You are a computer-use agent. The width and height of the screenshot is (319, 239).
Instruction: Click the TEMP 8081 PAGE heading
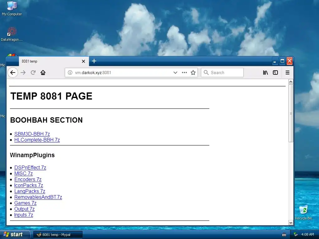[51, 96]
